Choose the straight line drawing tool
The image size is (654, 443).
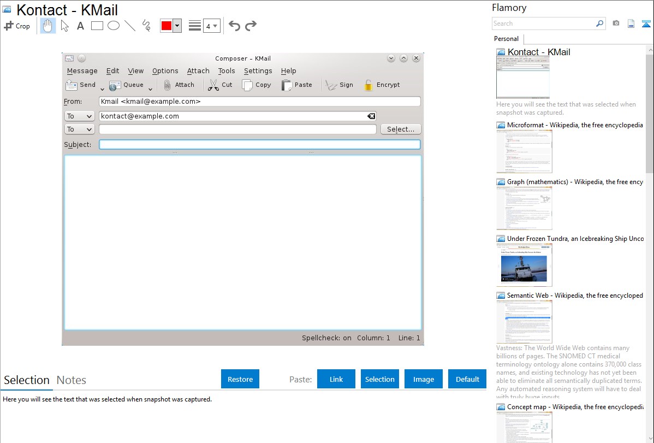click(x=130, y=26)
